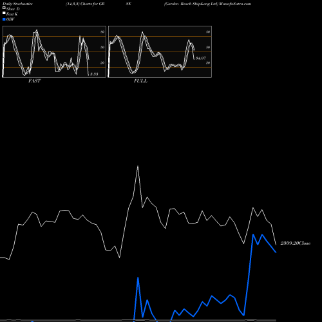Click the '(14,3,3) Charts for' title text
Viewport: 322px width, 322px height.
[x=82, y=4]
